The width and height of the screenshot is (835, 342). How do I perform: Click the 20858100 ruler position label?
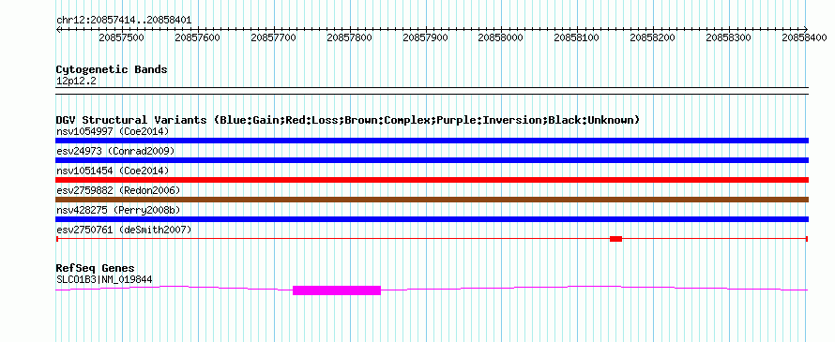[x=577, y=37]
